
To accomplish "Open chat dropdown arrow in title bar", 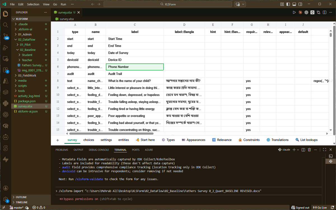I will [x=243, y=4].
